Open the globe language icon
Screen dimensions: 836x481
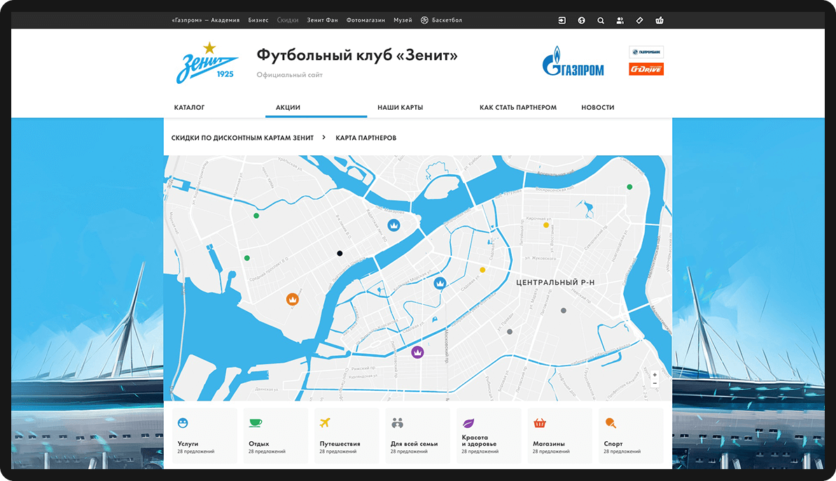582,20
